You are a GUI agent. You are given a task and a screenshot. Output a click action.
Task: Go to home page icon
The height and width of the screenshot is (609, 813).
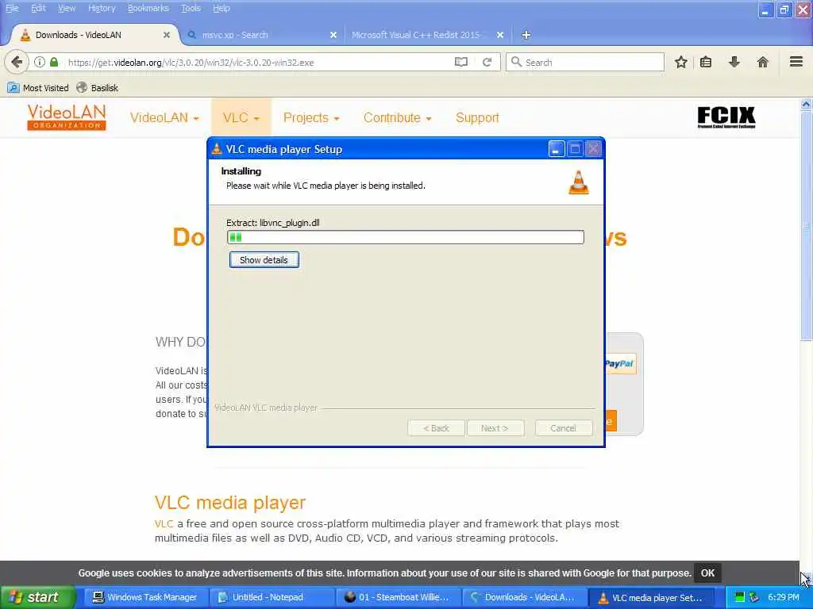tap(763, 62)
